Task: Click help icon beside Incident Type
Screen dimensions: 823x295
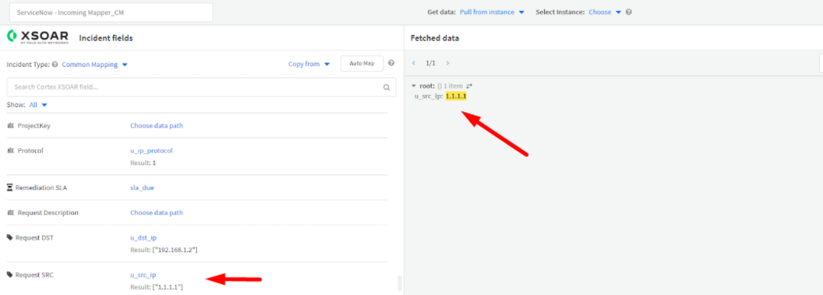Action: click(55, 65)
